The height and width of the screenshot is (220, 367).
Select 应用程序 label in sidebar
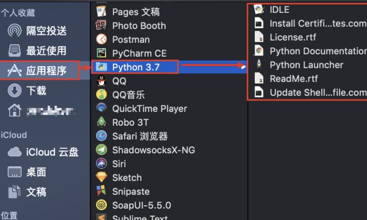(46, 71)
